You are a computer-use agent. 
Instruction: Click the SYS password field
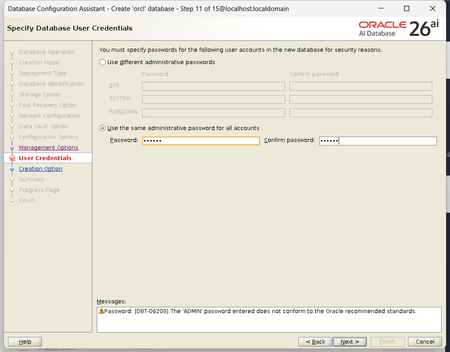pos(213,86)
